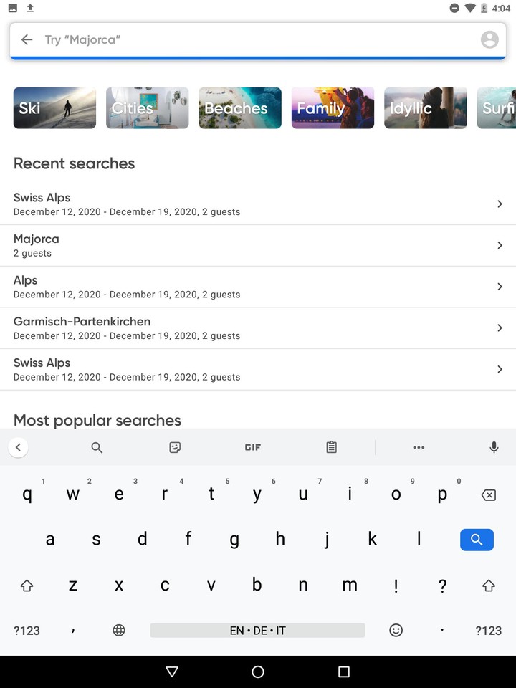Screen dimensions: 516x688
Task: Open the keyboard sticker icon
Action: pyautogui.click(x=175, y=447)
